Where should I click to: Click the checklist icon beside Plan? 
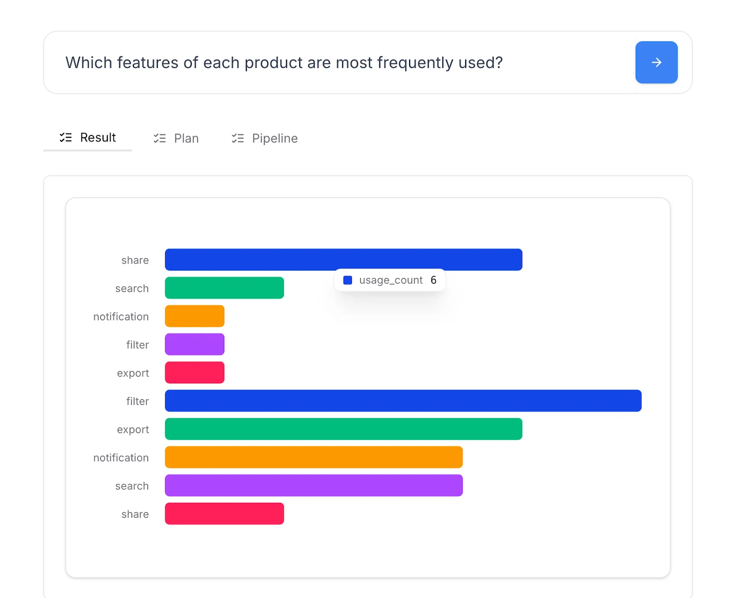pyautogui.click(x=159, y=138)
